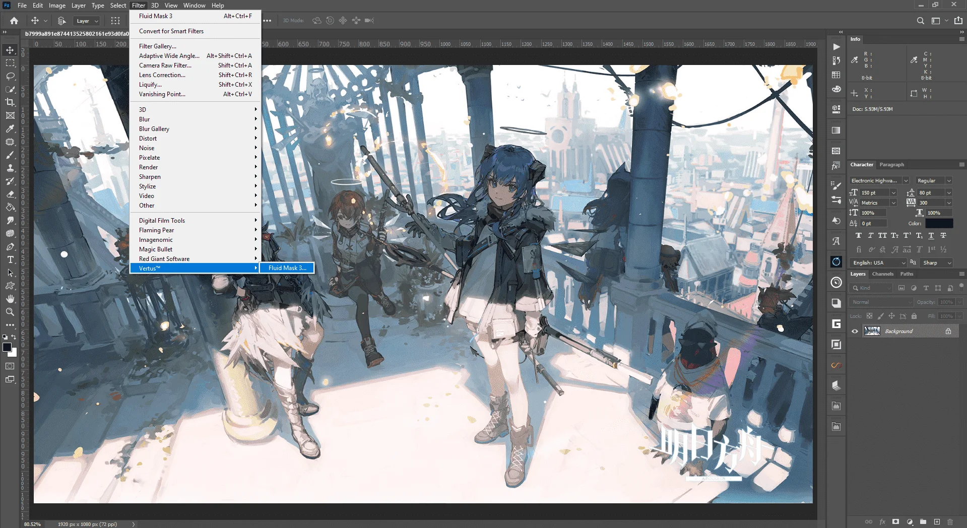The image size is (967, 528).
Task: Toggle Faux Bold in Character panel
Action: (859, 236)
